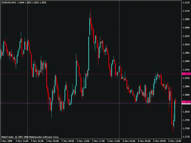Click the 1.2810 price scale value
The image size is (191, 143).
point(186,112)
